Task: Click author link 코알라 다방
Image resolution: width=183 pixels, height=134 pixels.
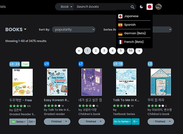Action: click(89, 110)
